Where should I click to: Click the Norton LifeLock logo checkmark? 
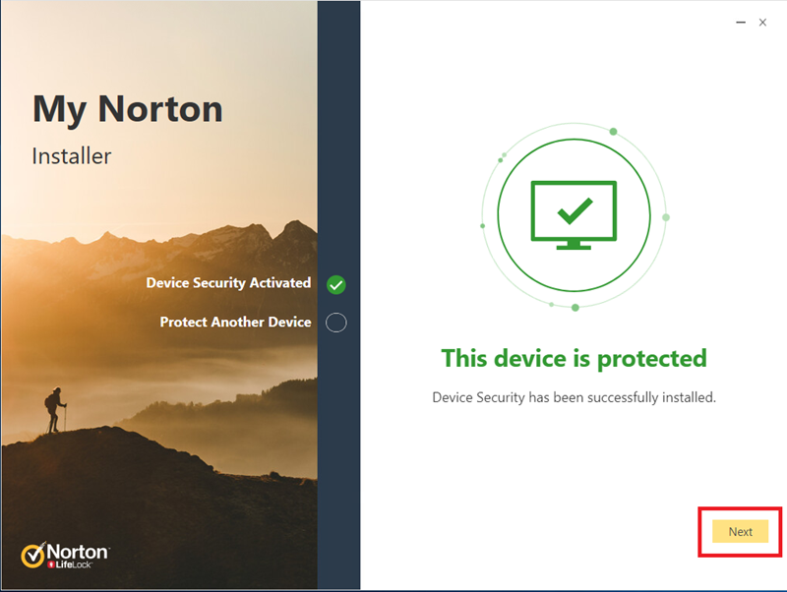click(32, 555)
